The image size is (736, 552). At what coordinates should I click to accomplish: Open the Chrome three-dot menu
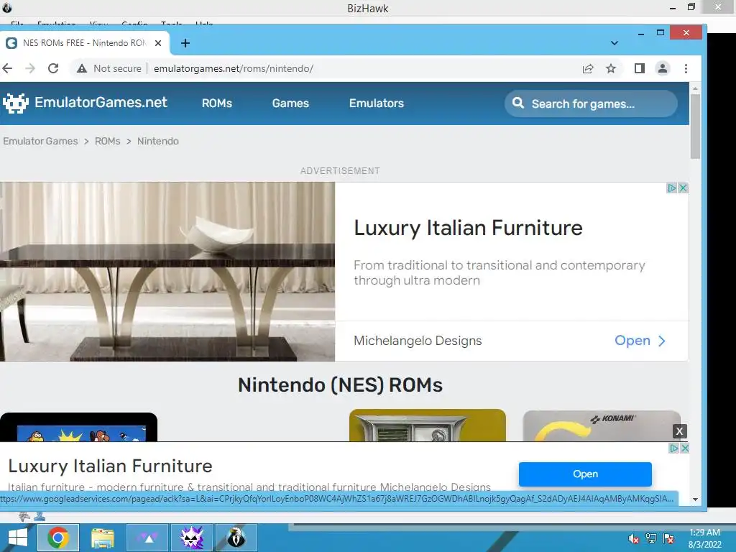click(686, 68)
